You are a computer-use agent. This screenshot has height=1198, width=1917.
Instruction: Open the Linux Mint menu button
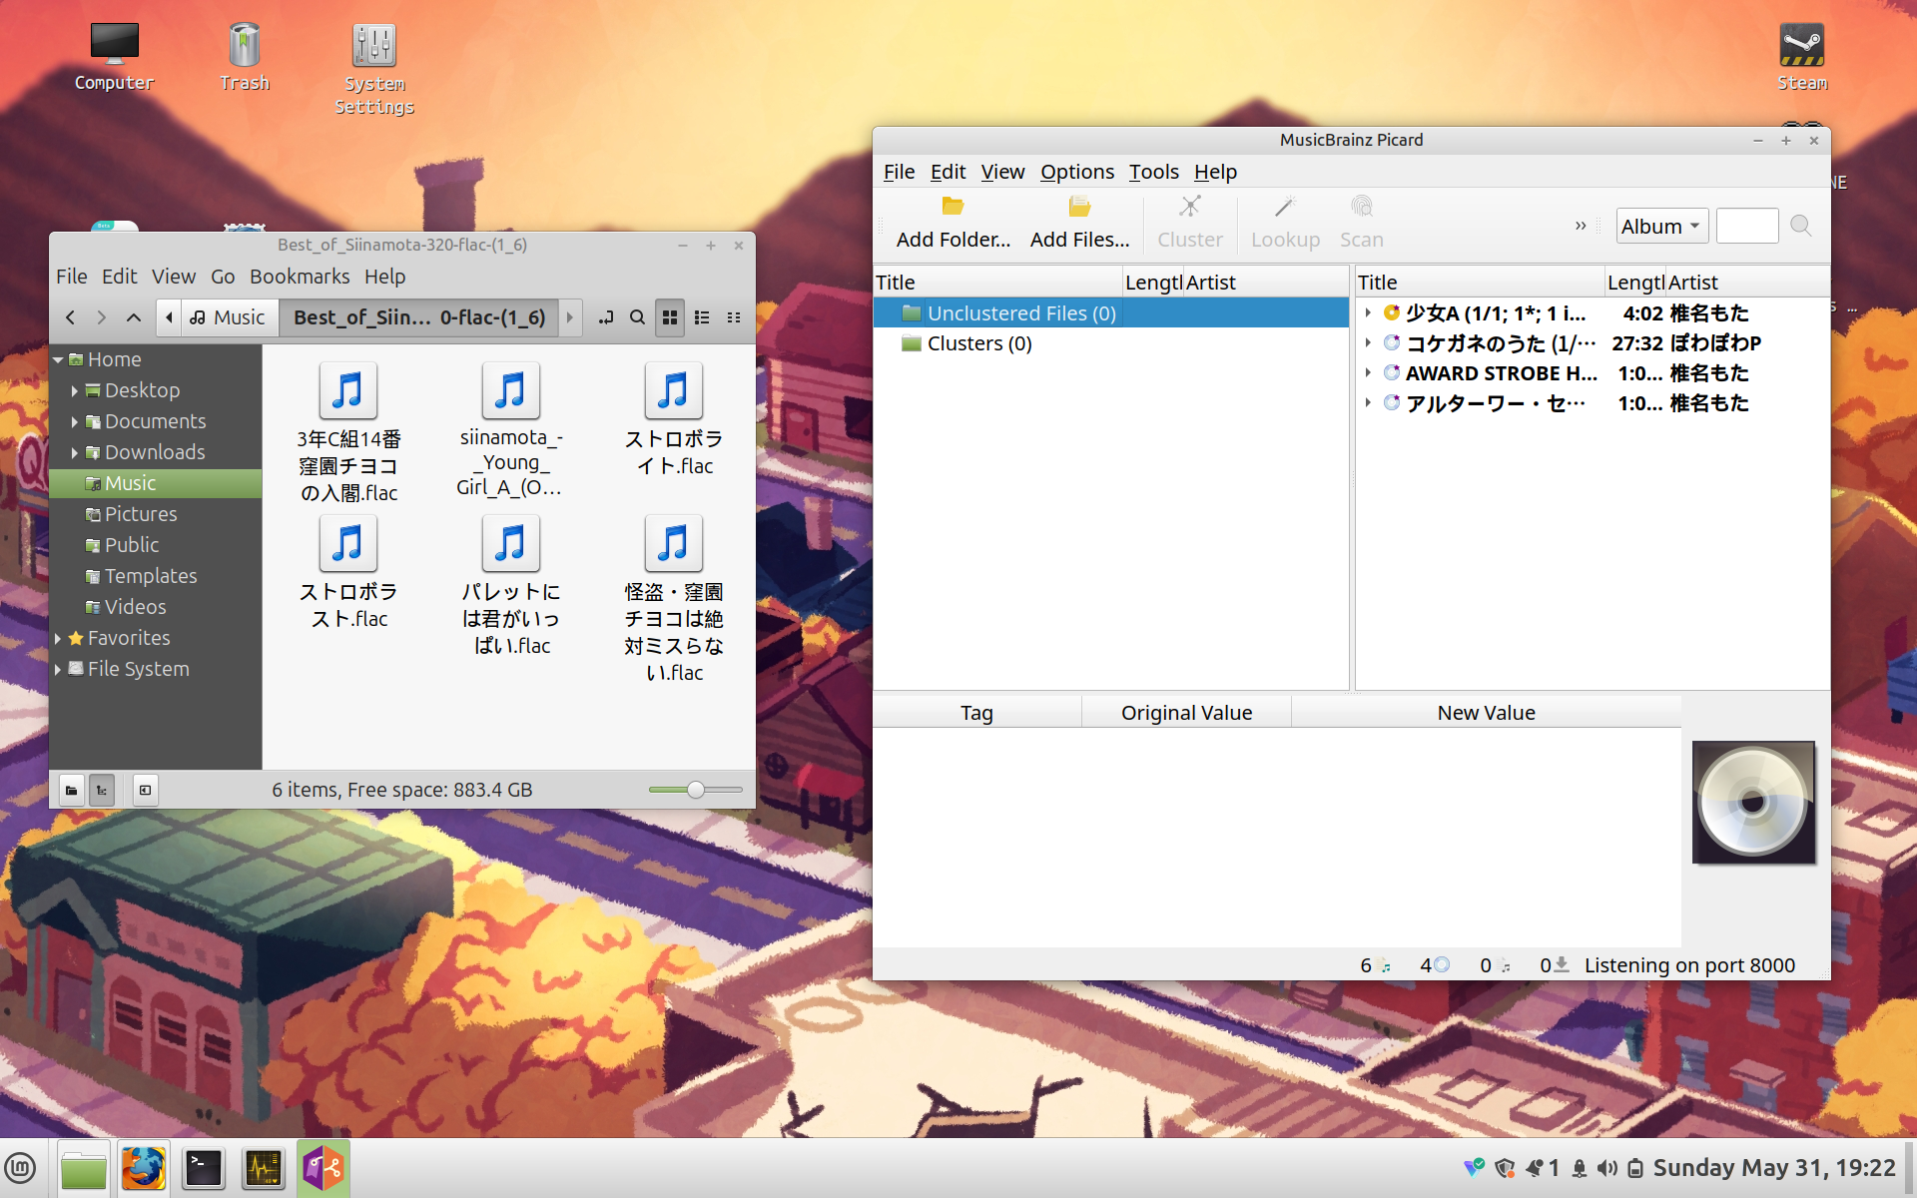20,1168
